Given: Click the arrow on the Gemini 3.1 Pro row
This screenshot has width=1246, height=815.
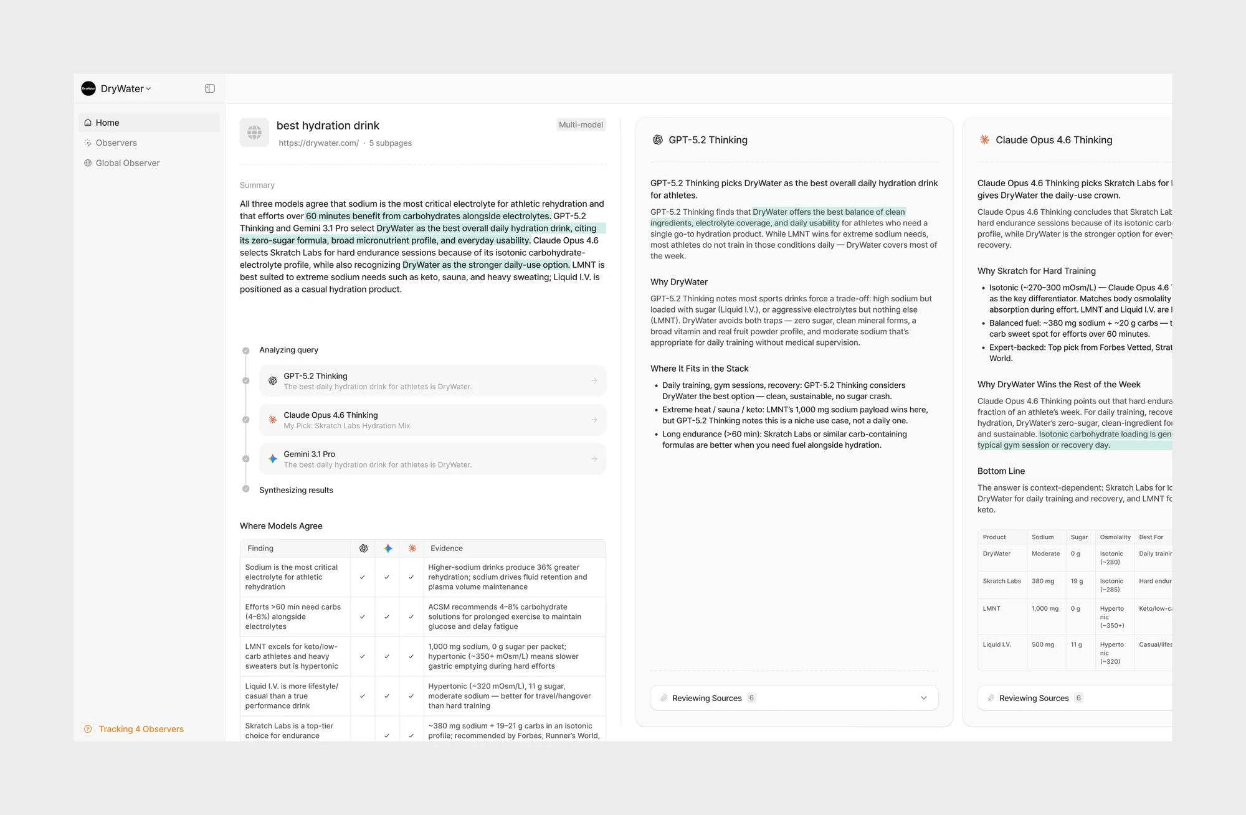Looking at the screenshot, I should pyautogui.click(x=594, y=459).
